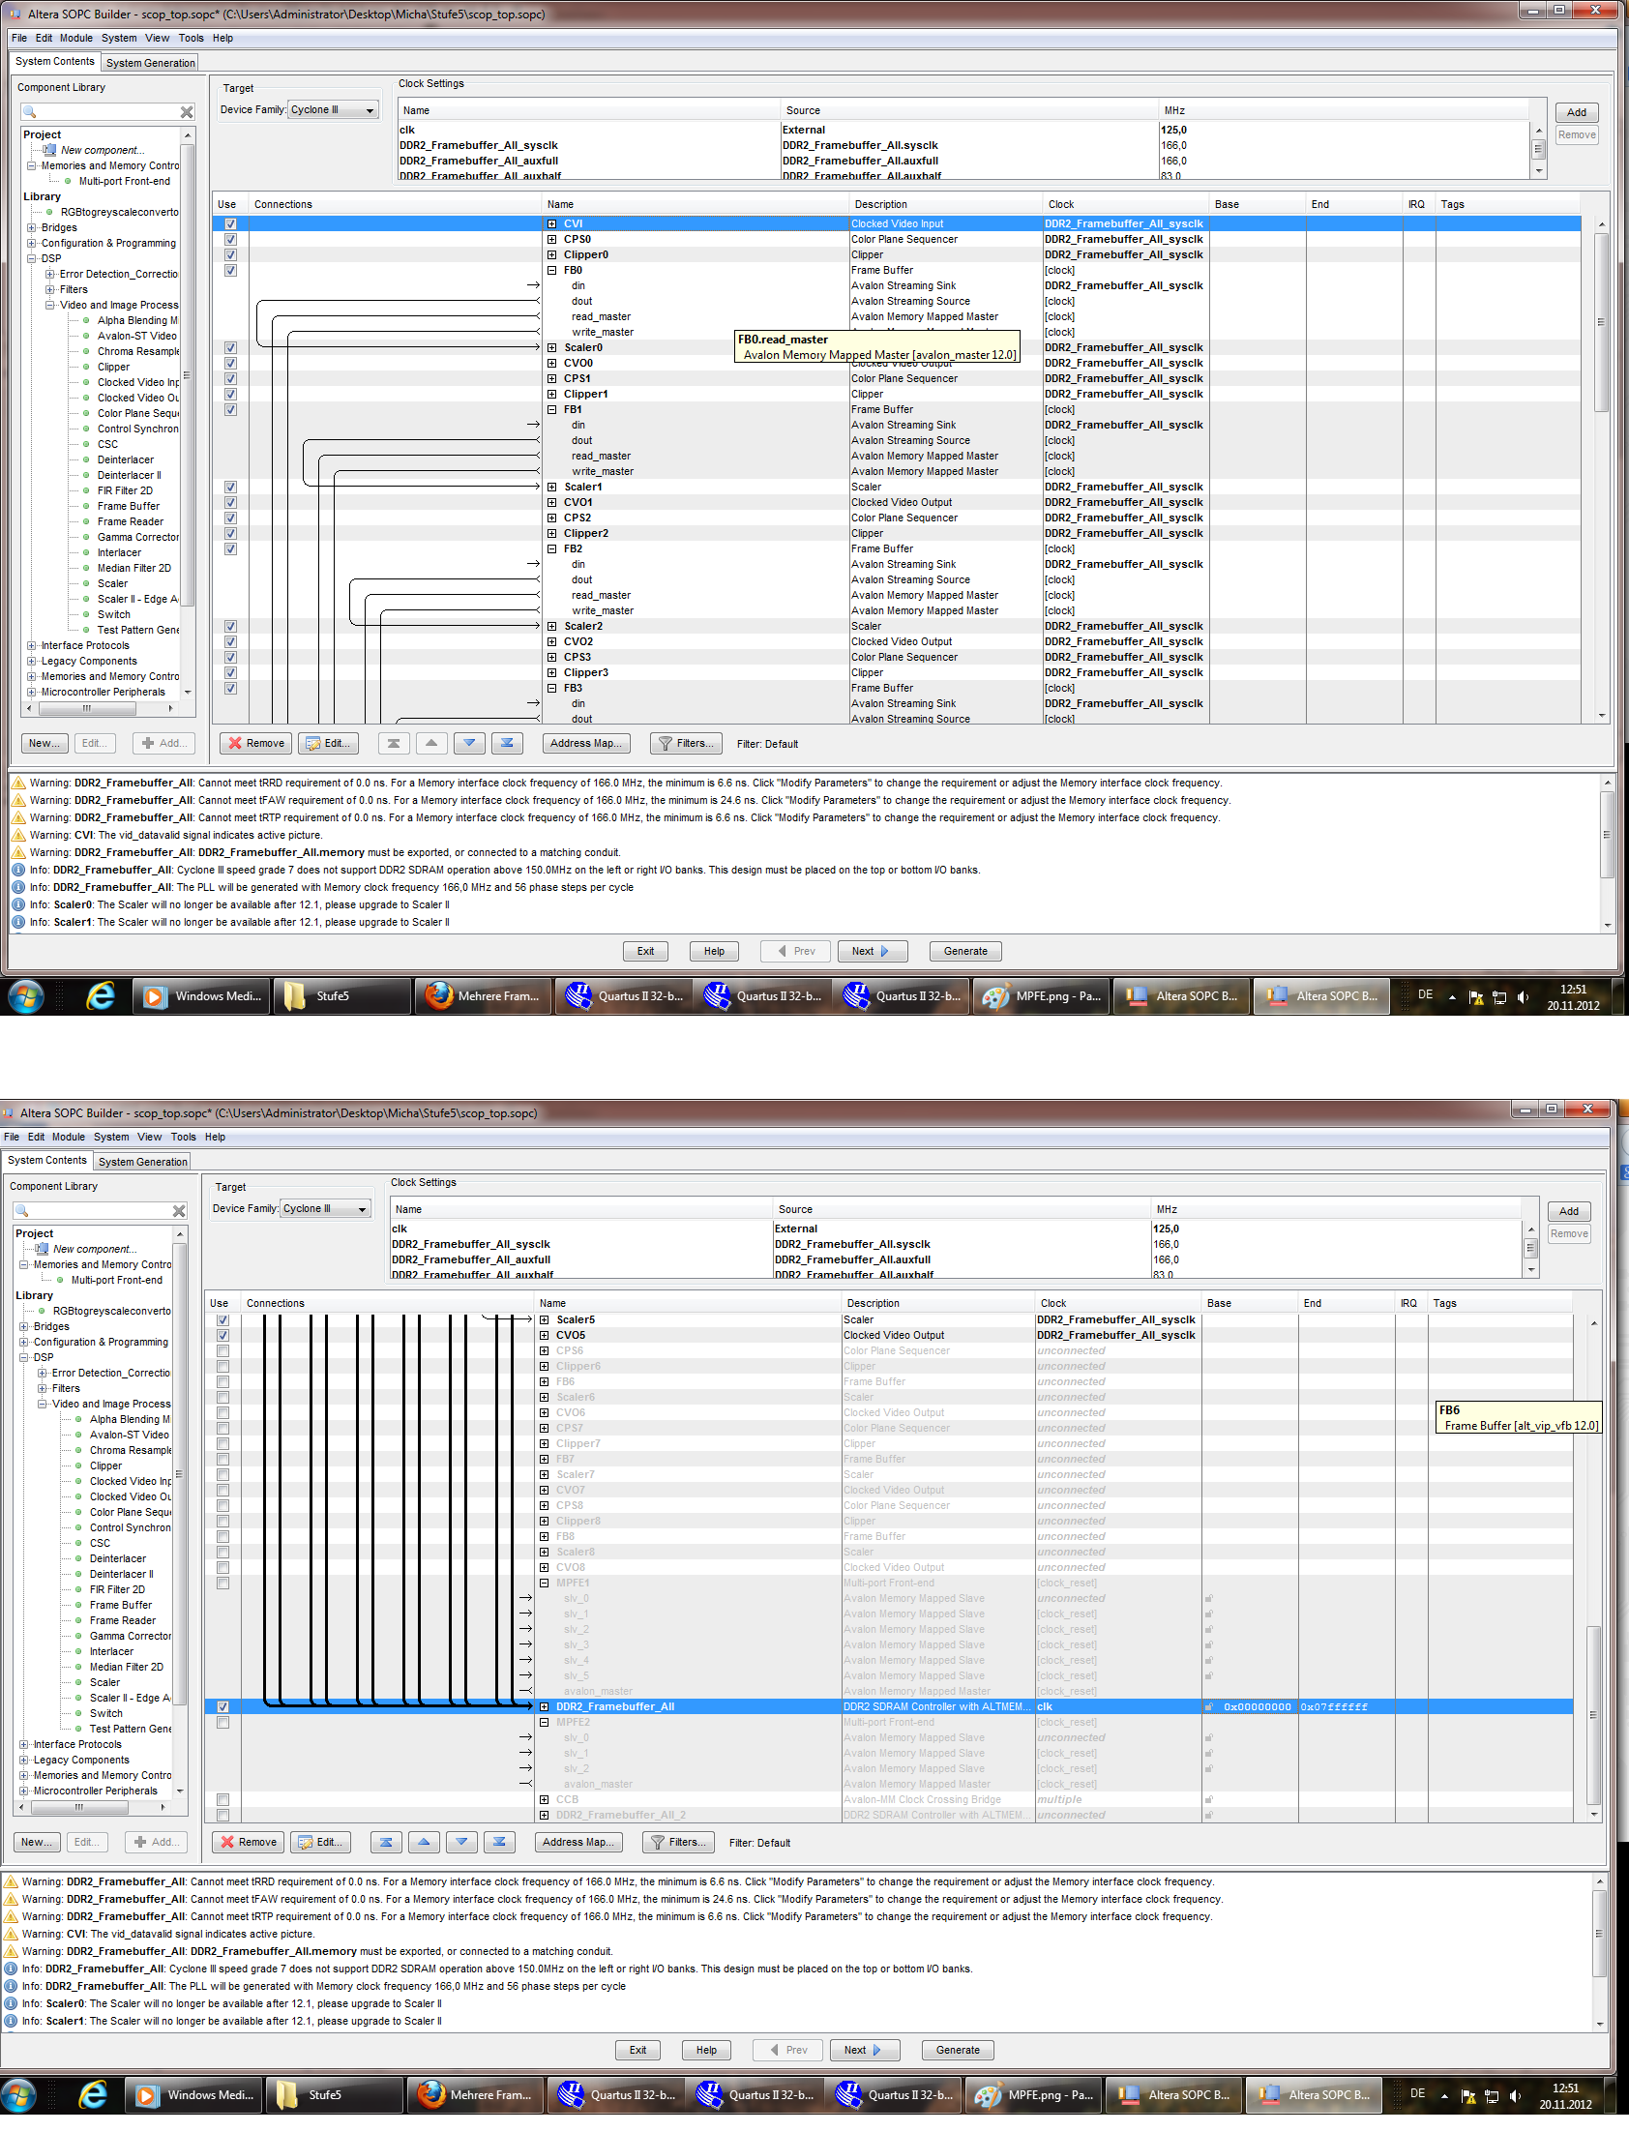The image size is (1629, 2132).
Task: Open System menu in lower window
Action: (111, 1138)
